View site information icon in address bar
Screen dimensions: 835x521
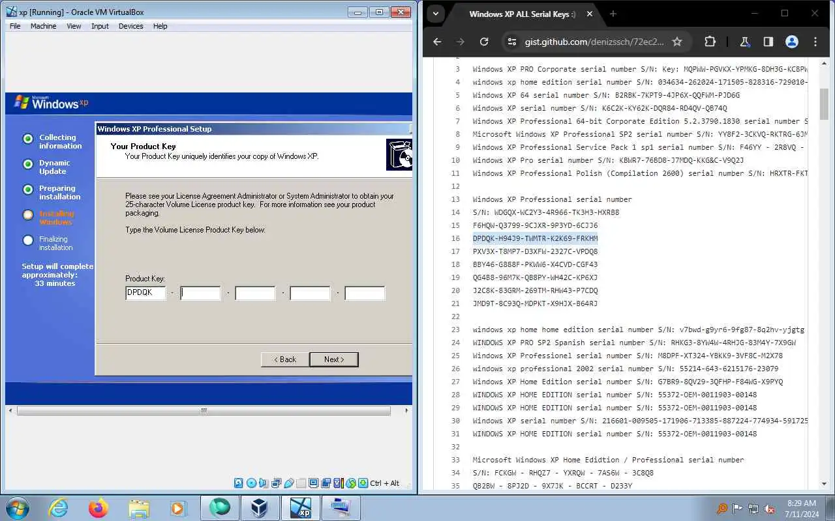(x=512, y=42)
